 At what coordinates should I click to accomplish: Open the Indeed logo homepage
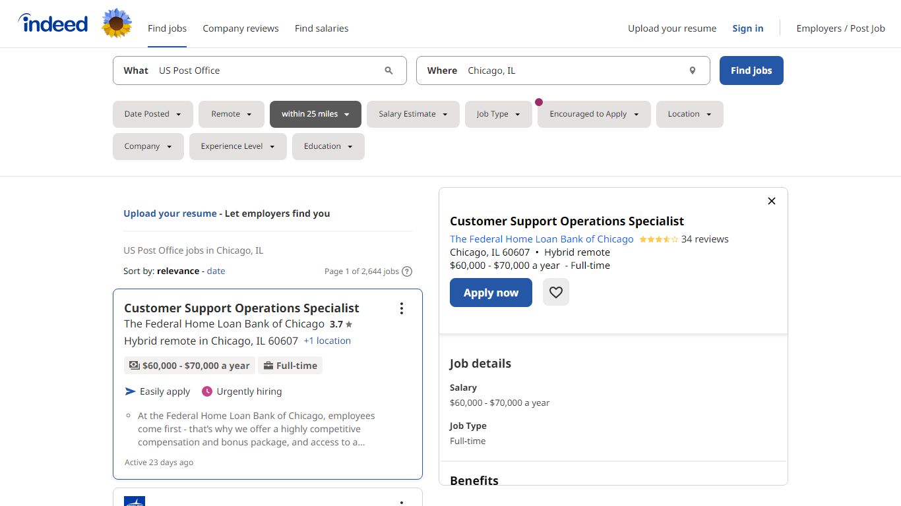(x=53, y=23)
